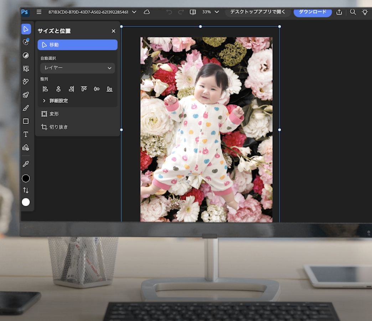The image size is (372, 321).
Task: Toggle the book-shaped view icon in top bar
Action: click(x=193, y=12)
